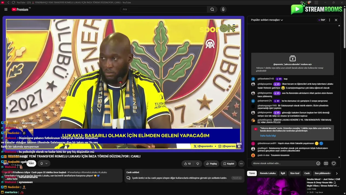This screenshot has height=195, width=346.
Task: Send a heart reaction in chat
Action: (334, 163)
